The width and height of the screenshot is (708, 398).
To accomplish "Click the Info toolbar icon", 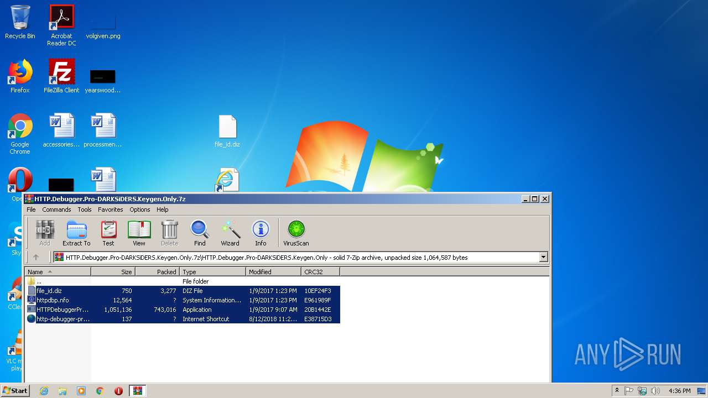I will [261, 233].
